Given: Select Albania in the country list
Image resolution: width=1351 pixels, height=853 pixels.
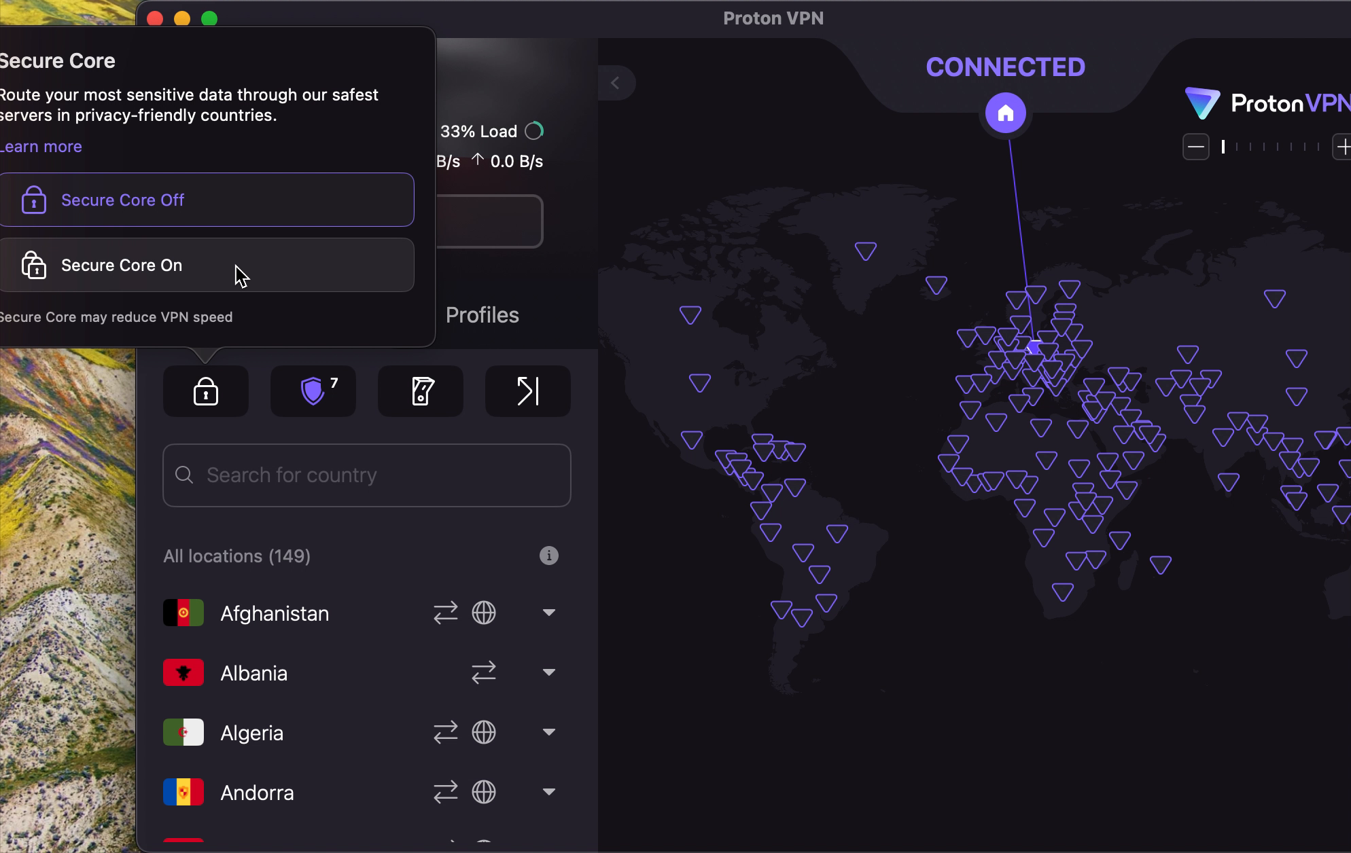Looking at the screenshot, I should pyautogui.click(x=367, y=673).
